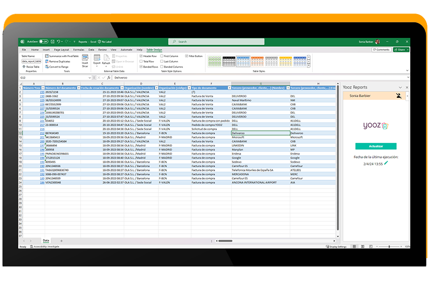Open Customize Quick Access Toolbar arrow

pyautogui.click(x=74, y=42)
